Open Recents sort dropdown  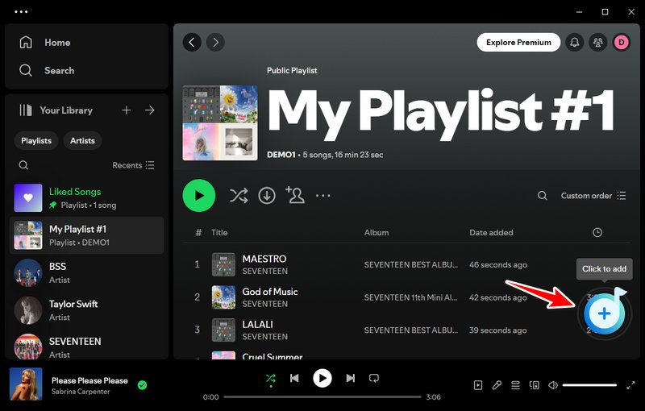(133, 165)
